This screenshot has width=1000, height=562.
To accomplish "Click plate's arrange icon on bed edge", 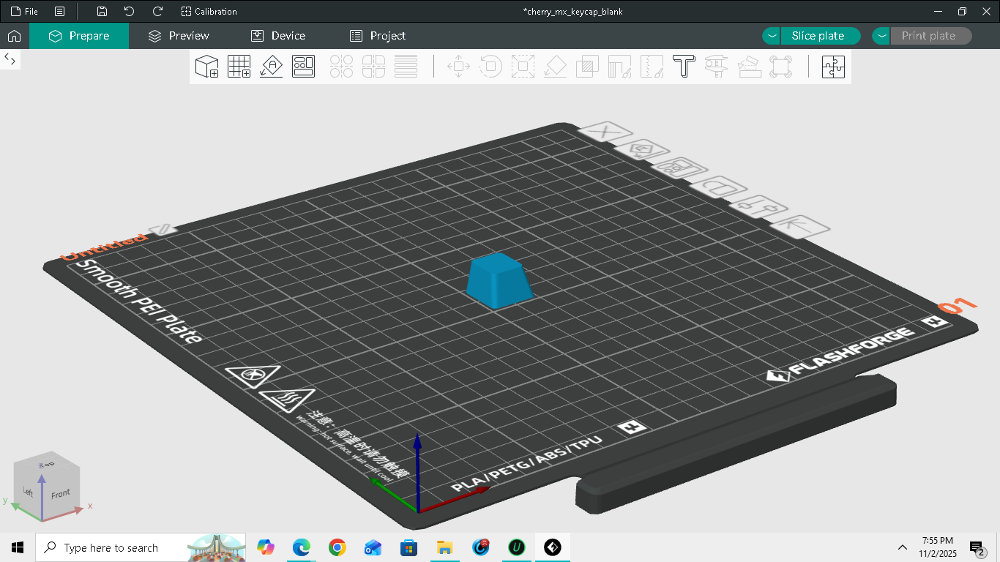I will (681, 167).
